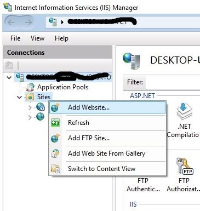
Task: Click the Connections panel header
Action: point(58,53)
